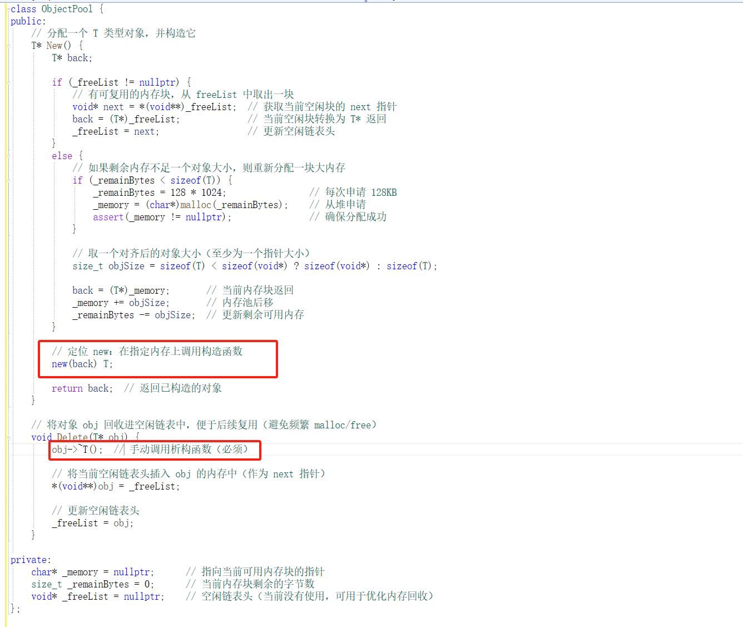Collapse the T* New() function fold marker
This screenshot has width=743, height=627.
pyautogui.click(x=8, y=46)
